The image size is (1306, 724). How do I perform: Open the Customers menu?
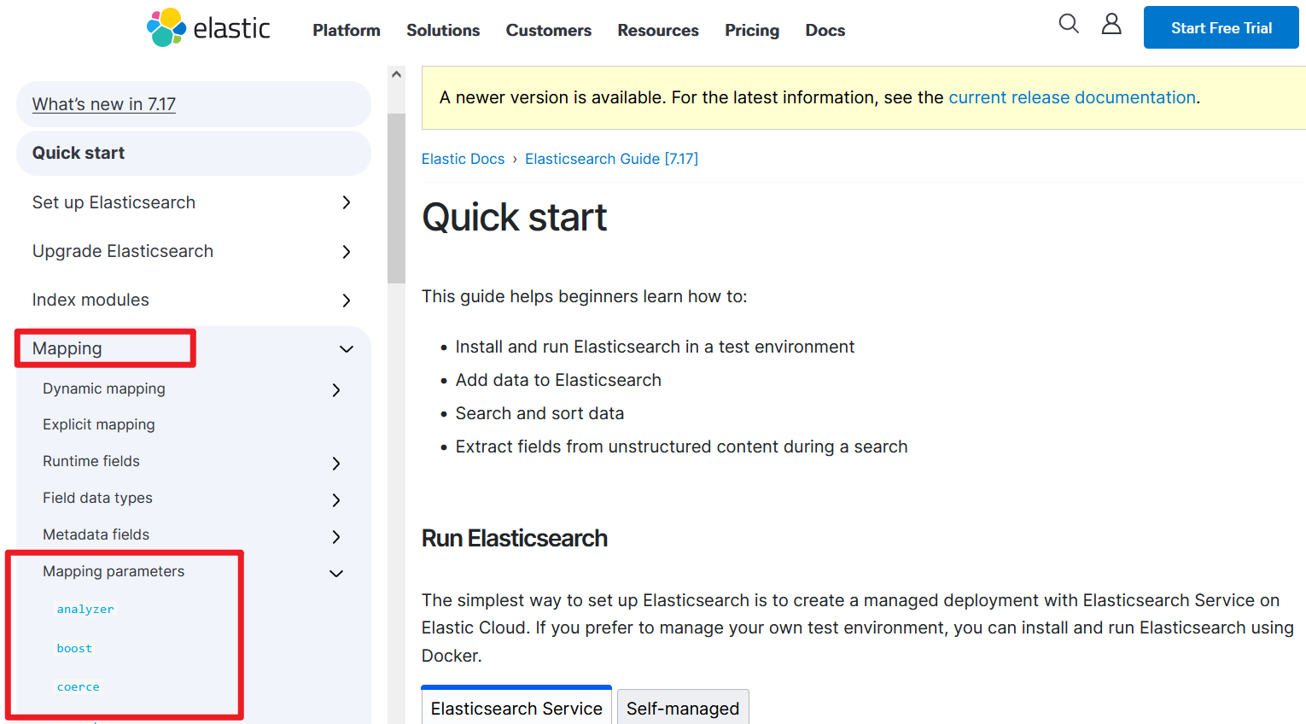click(x=549, y=30)
